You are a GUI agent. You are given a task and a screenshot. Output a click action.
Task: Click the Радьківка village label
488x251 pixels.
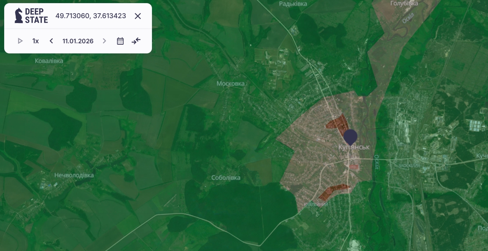click(293, 4)
